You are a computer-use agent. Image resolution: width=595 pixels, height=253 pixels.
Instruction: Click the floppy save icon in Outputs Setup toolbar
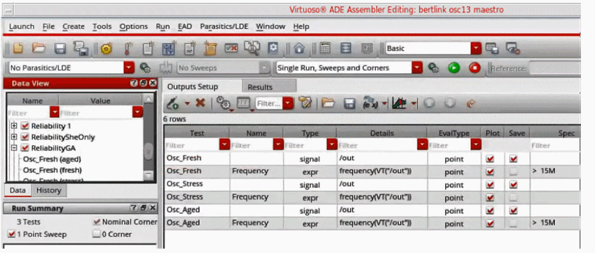coord(349,103)
